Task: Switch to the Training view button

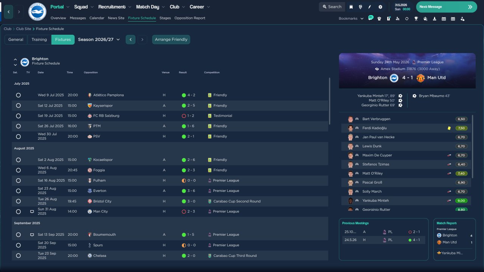Action: pyautogui.click(x=39, y=39)
